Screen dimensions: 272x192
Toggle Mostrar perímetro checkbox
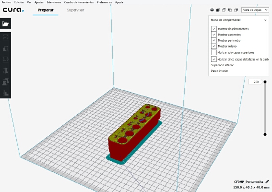tap(214, 40)
